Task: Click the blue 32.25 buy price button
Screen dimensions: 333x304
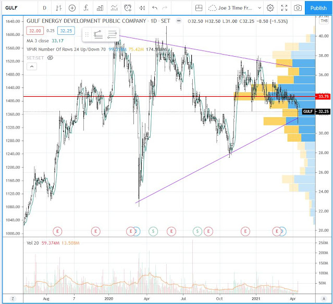Action: coord(66,31)
